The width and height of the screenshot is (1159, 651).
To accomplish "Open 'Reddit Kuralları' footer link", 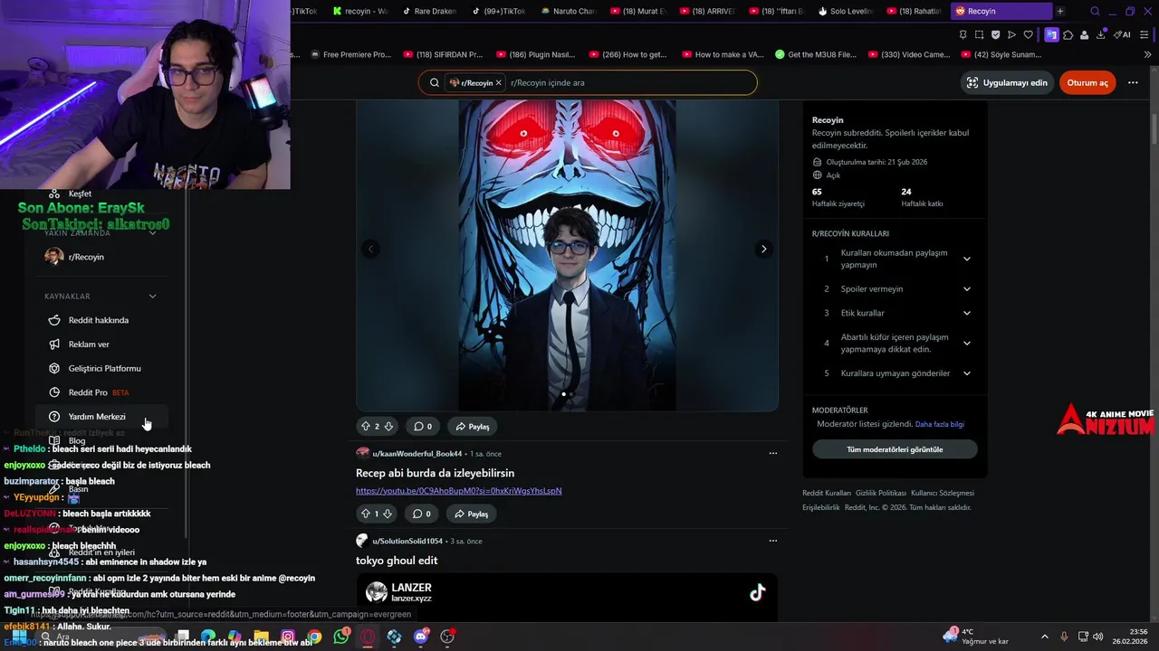I will point(827,493).
